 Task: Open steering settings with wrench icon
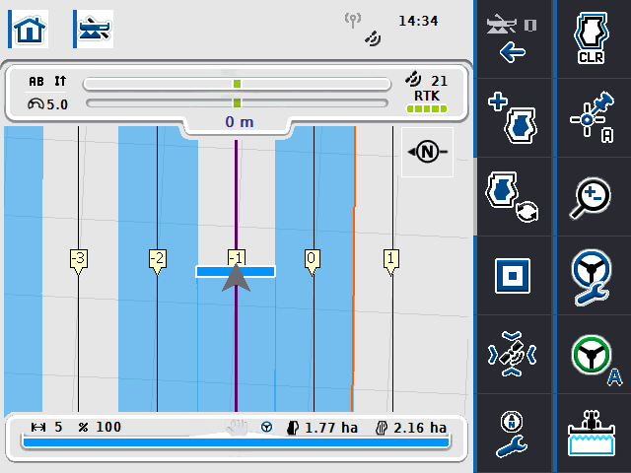(x=592, y=275)
